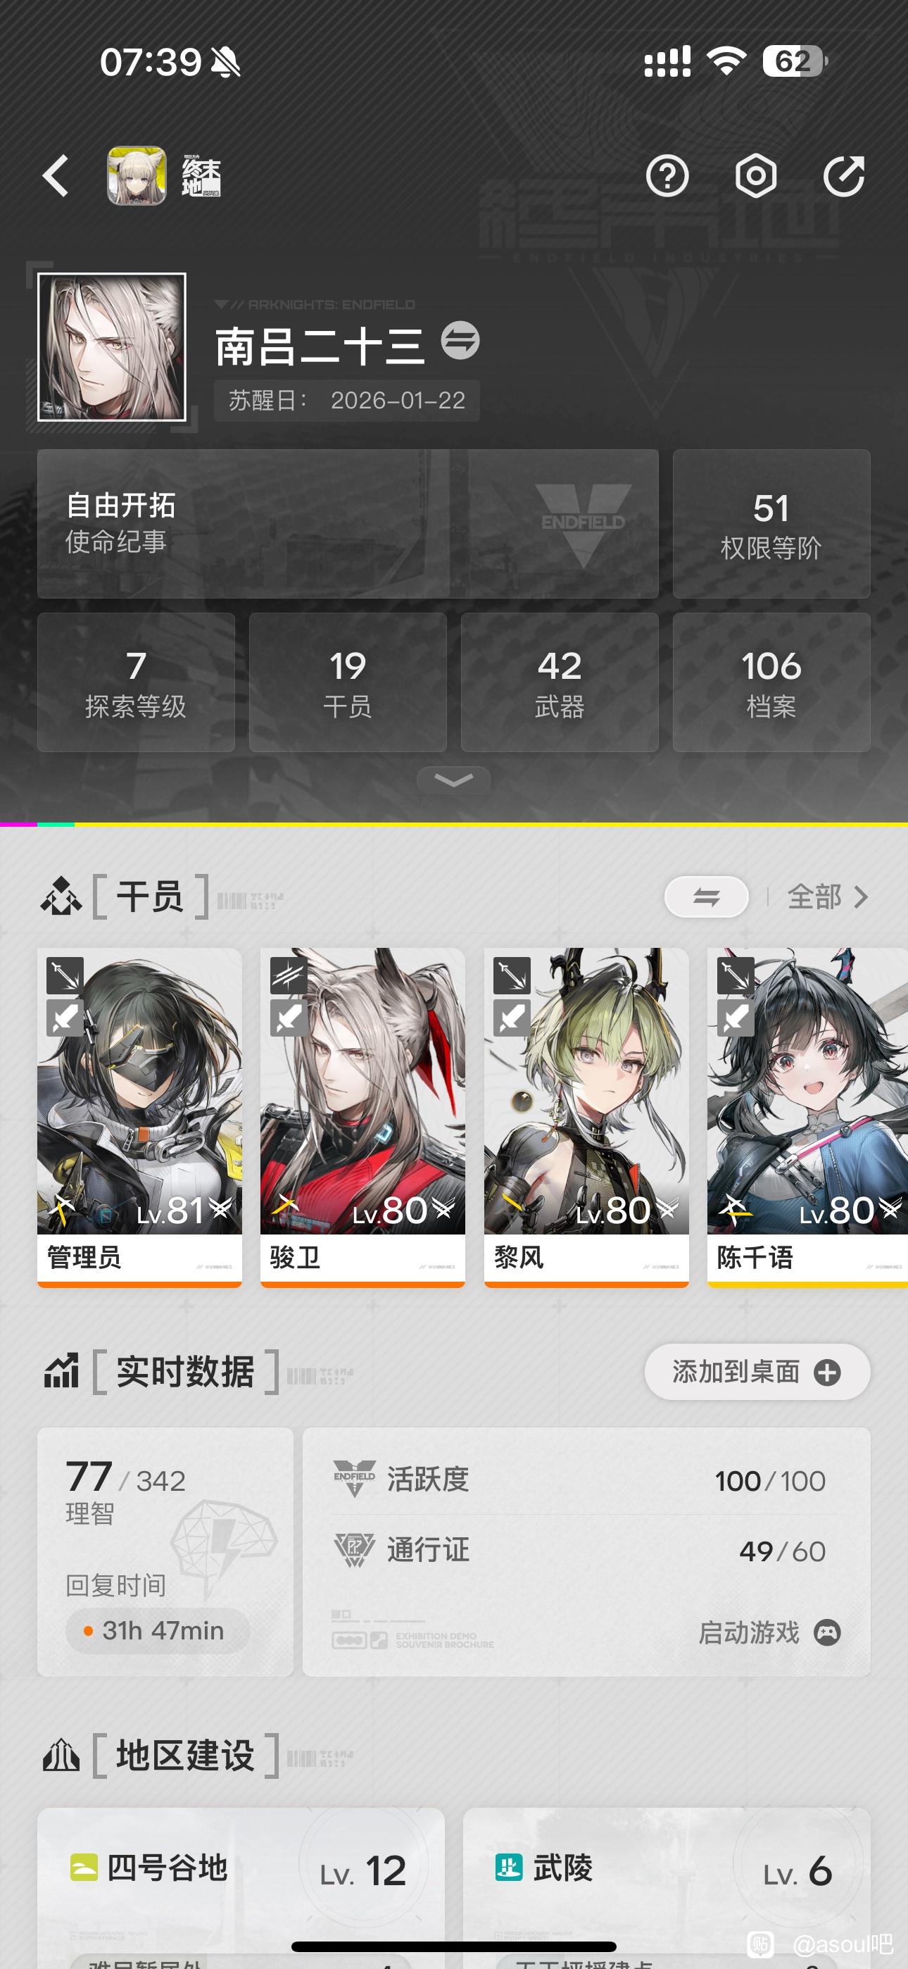
Task: Open 全部 operators list
Action: coord(828,896)
